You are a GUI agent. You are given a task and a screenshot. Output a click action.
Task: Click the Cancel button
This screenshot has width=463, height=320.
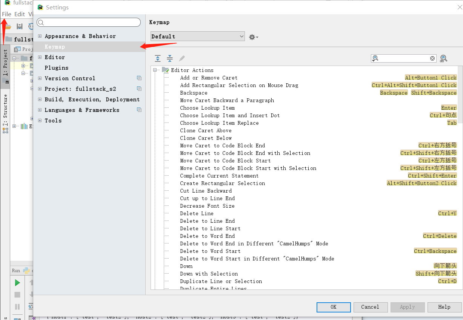370,307
